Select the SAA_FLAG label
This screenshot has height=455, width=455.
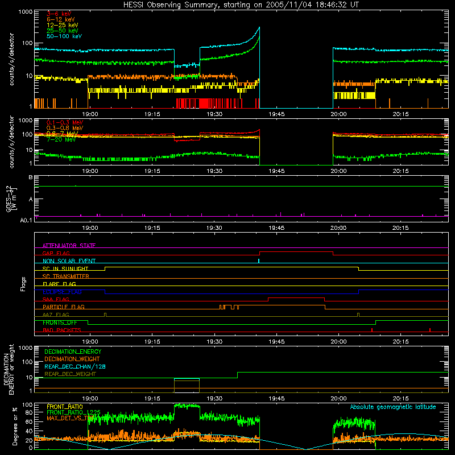click(56, 299)
